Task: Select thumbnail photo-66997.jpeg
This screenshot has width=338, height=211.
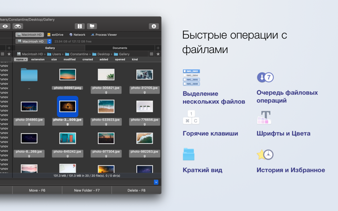Action: point(67,75)
